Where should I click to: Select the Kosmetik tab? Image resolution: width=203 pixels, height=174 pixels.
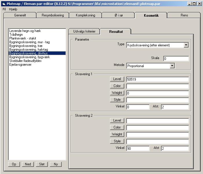(151, 16)
